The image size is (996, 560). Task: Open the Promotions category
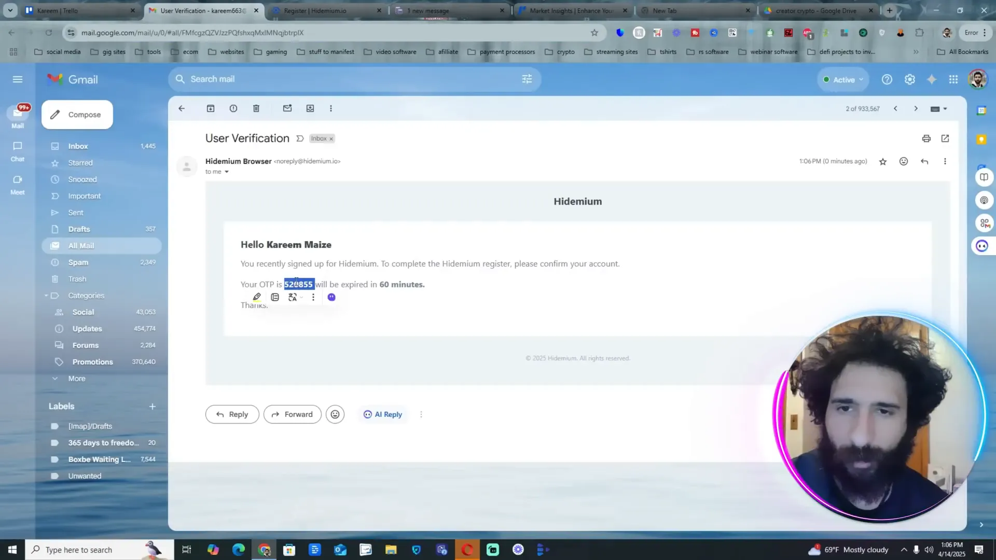tap(102, 362)
